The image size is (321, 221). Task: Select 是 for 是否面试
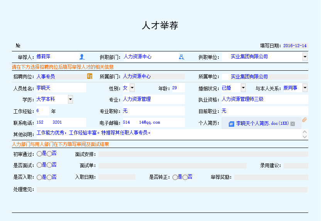(x=39, y=165)
